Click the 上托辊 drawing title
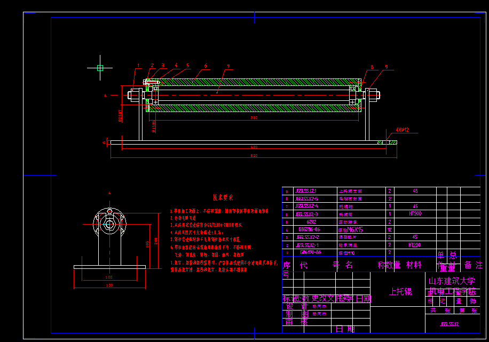Screen dimensions: 489x342 (x=400, y=291)
